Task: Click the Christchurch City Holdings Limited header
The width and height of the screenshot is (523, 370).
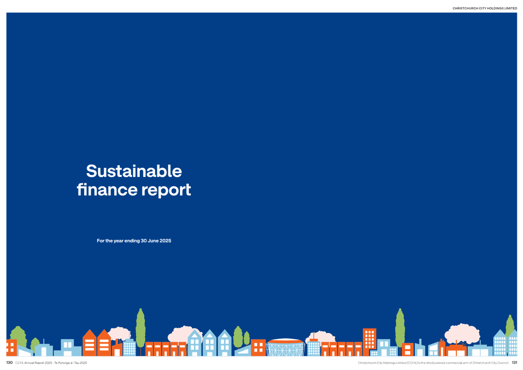Action: click(484, 8)
